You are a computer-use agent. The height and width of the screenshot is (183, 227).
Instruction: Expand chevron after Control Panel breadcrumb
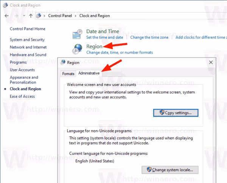click(75, 16)
